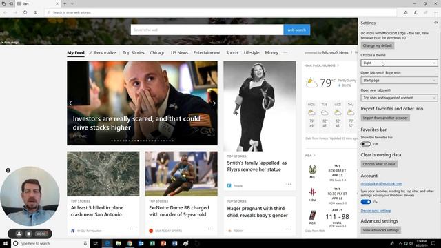Pin the Settings pane open
Image resolution: width=441 pixels, height=248 pixels.
(435, 23)
